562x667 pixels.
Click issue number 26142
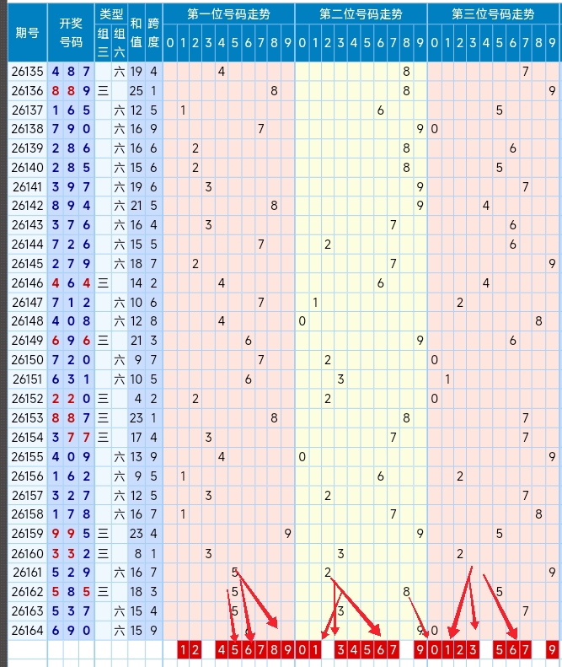pyautogui.click(x=28, y=206)
